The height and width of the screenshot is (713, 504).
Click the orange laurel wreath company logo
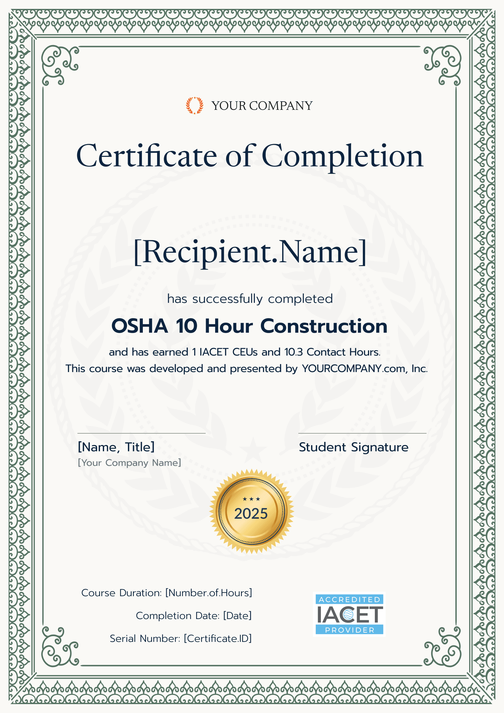click(194, 106)
